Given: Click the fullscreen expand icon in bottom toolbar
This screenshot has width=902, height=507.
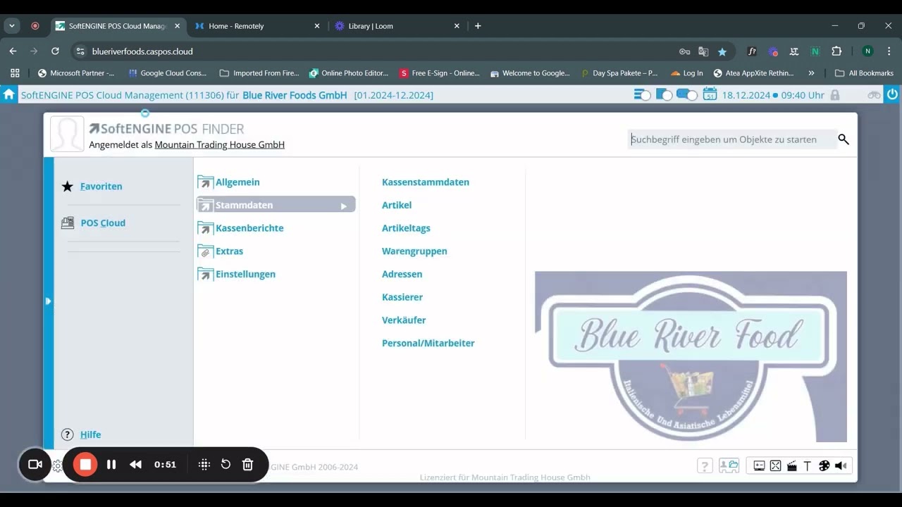Looking at the screenshot, I should click(775, 465).
